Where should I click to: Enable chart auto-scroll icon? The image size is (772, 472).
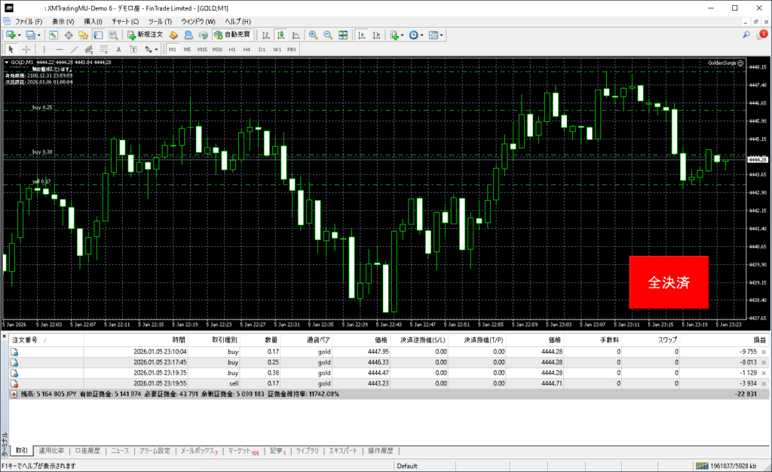click(362, 35)
